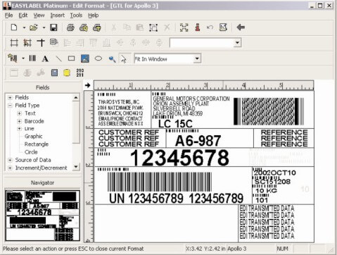This screenshot has height=255, width=337.
Task: Toggle the snap to grid icon
Action: 27,43
